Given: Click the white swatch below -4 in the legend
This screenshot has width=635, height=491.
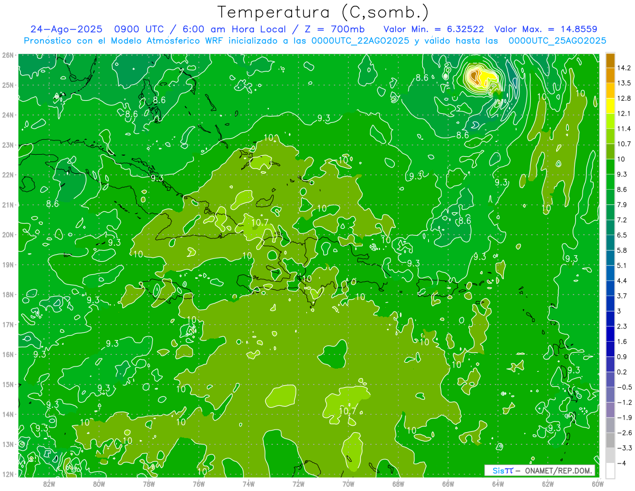Looking at the screenshot, I should point(610,470).
